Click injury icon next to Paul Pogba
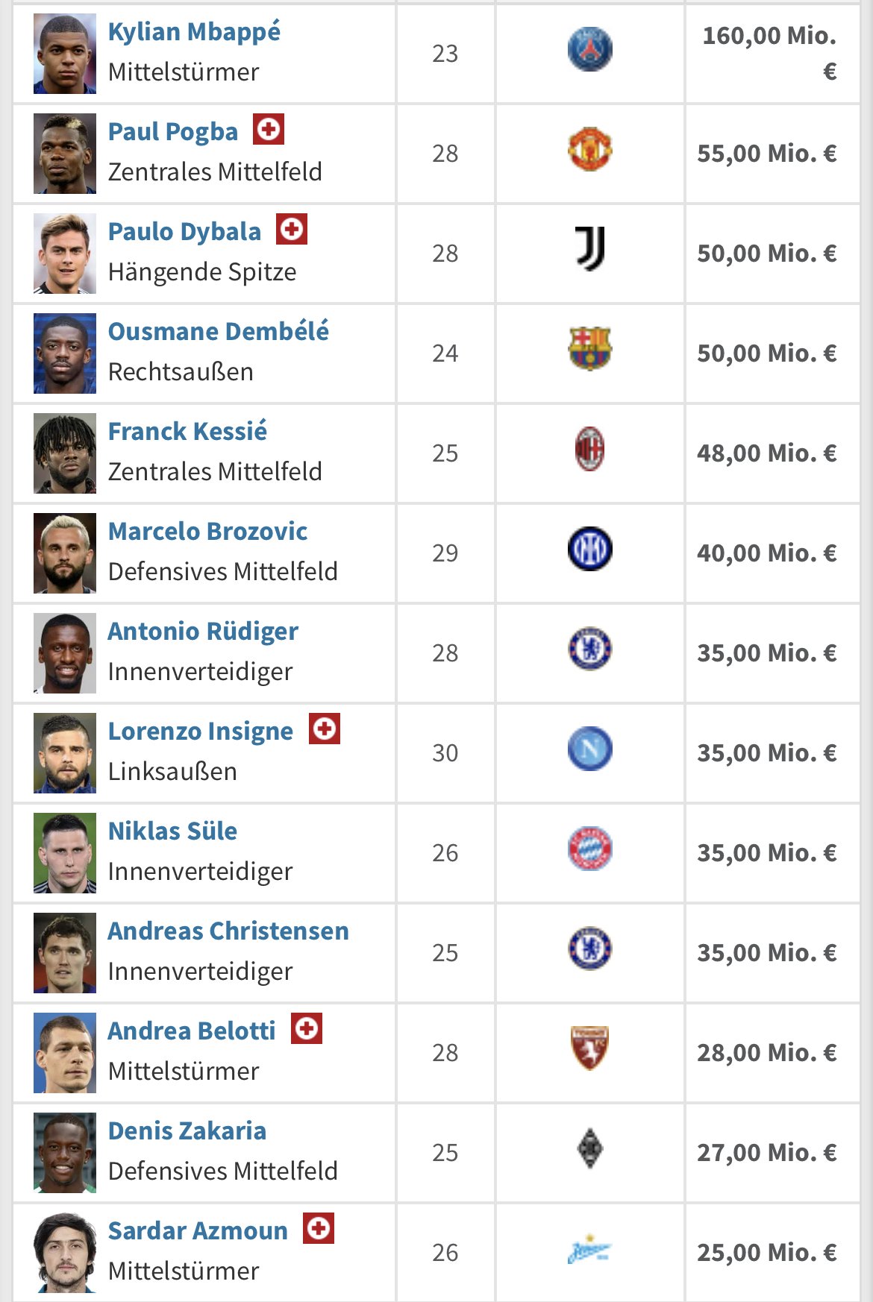 pos(269,129)
